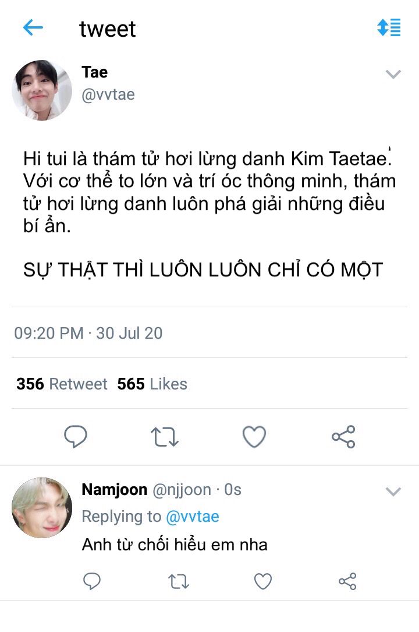Open Namjoon's profile picture
The width and height of the screenshot is (419, 632).
point(42,508)
